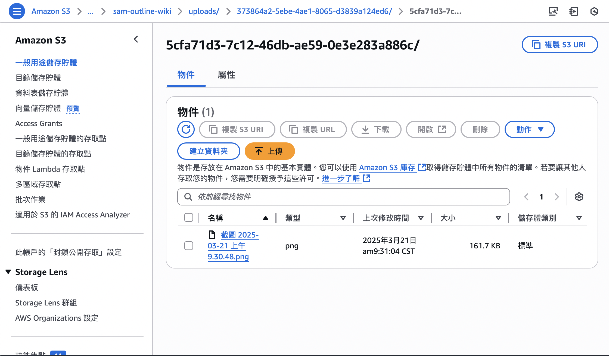Collapse the Storage Lens section
This screenshot has height=356, width=609.
pos(8,272)
